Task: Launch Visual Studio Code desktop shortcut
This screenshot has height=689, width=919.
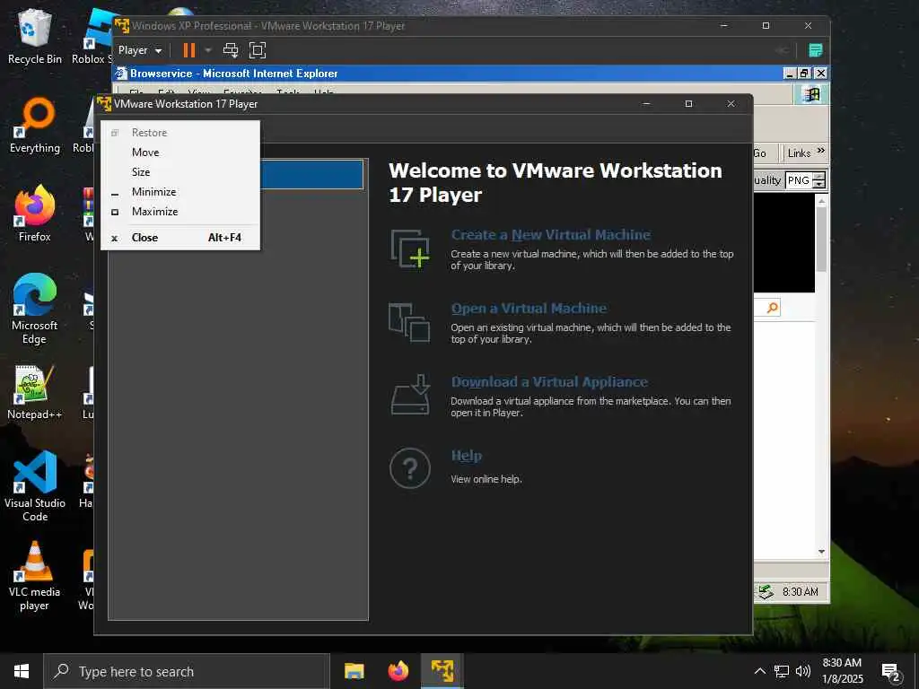Action: [35, 486]
